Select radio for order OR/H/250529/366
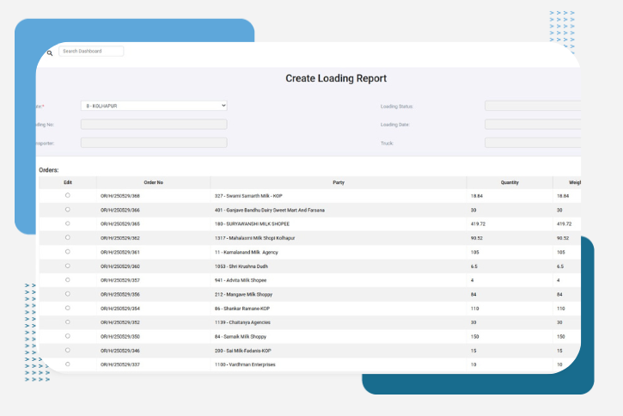This screenshot has height=416, width=623. click(68, 210)
